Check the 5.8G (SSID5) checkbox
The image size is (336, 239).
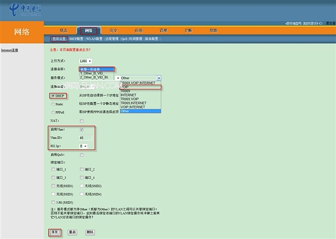pos(53,202)
